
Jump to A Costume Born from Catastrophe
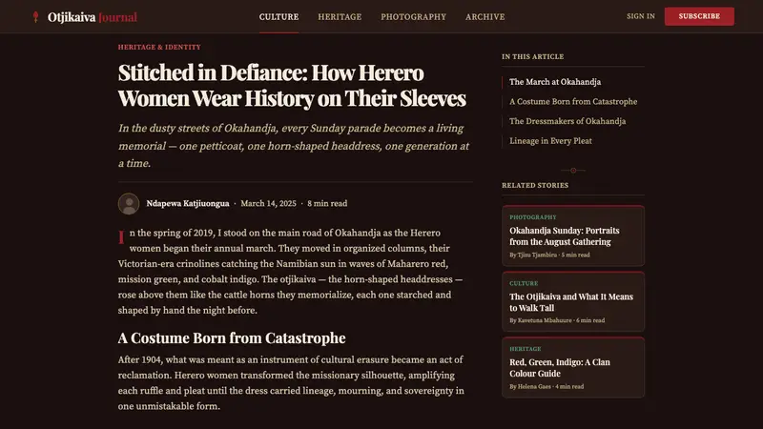click(x=573, y=101)
